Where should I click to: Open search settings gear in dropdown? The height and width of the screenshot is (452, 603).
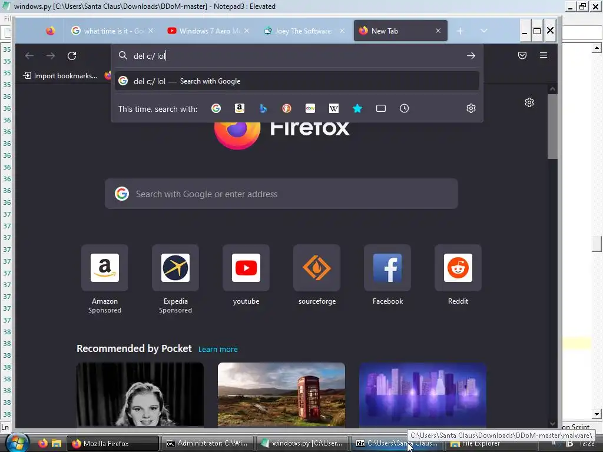coord(471,109)
